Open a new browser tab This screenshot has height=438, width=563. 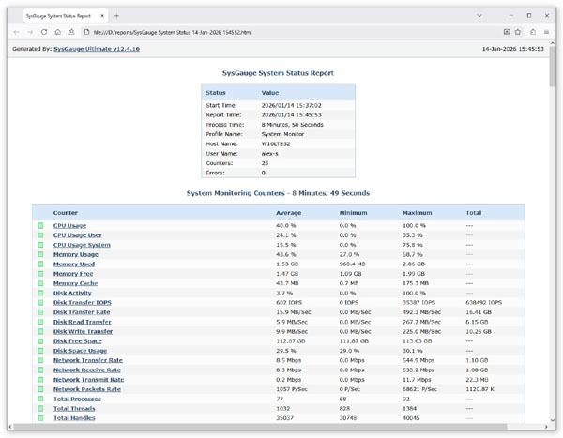pyautogui.click(x=116, y=16)
